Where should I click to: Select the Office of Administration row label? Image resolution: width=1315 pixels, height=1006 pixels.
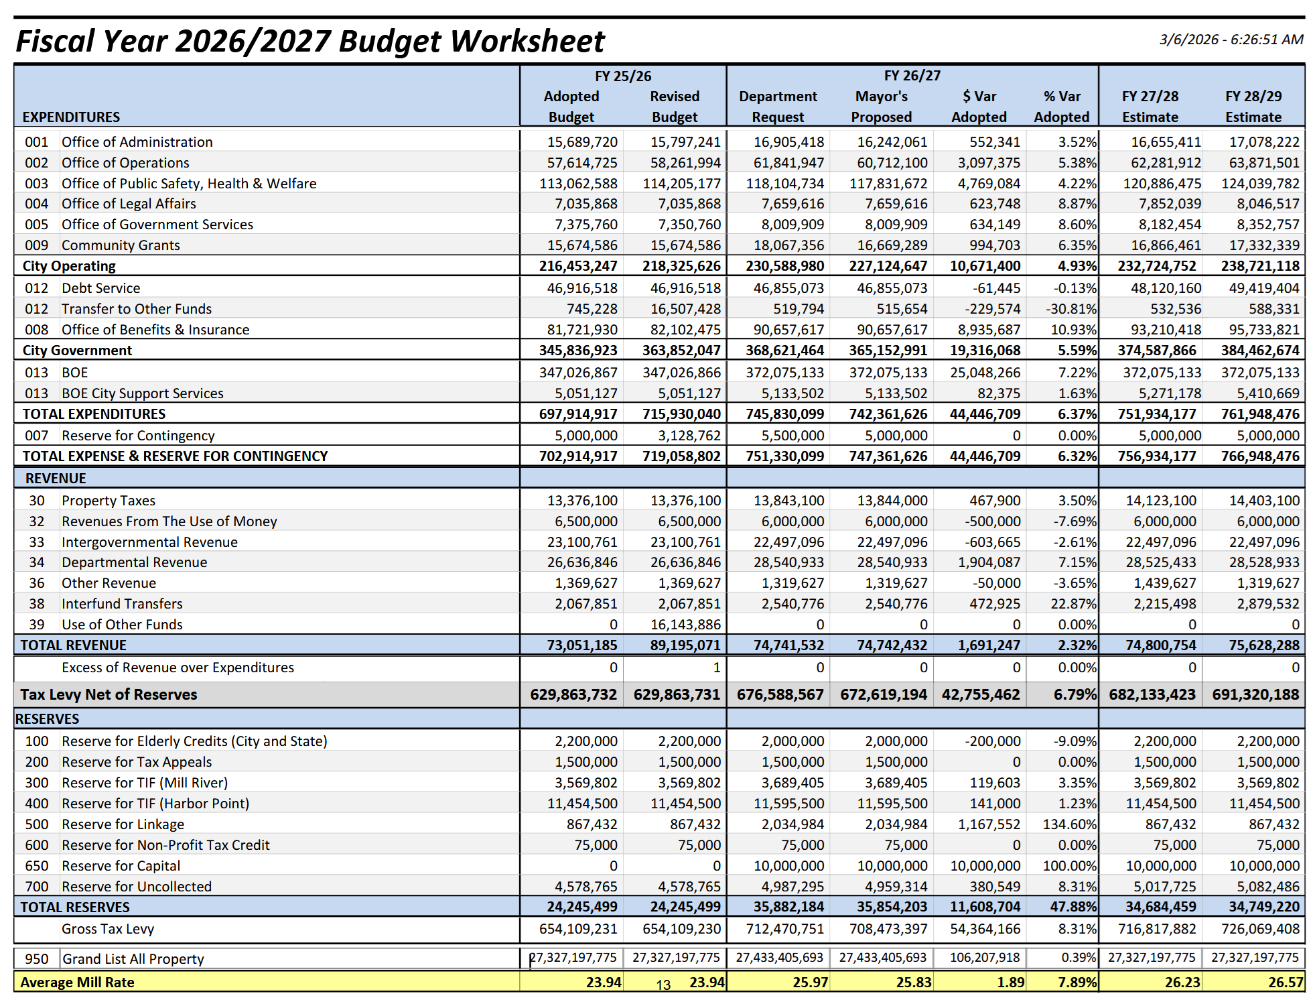pos(137,142)
